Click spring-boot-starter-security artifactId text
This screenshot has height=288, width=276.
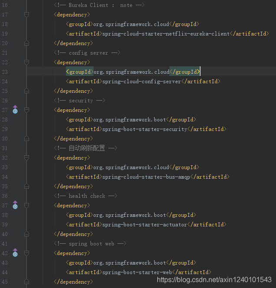click(x=145, y=129)
